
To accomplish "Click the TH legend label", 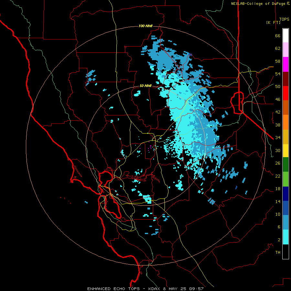I will [x=278, y=252].
